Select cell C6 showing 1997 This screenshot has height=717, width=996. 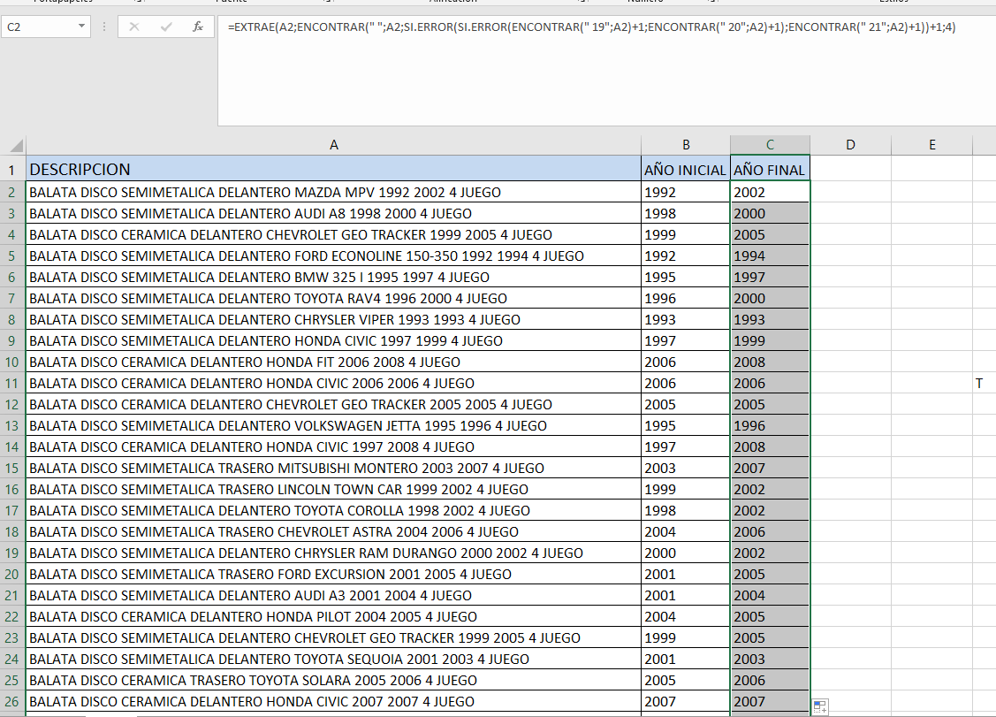(770, 277)
